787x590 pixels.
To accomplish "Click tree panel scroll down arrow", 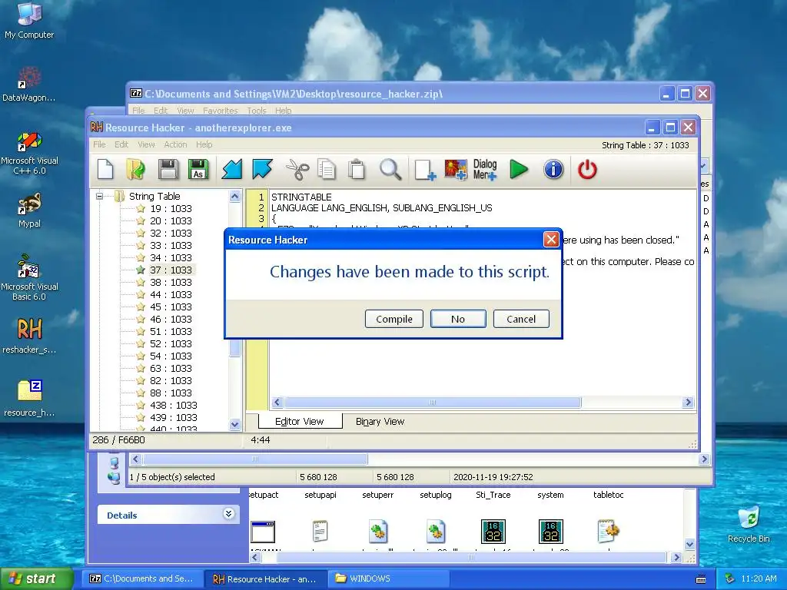I will (234, 424).
